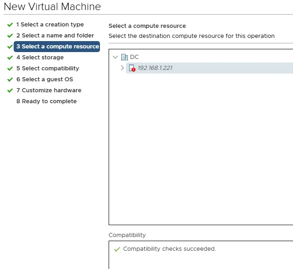Jump to step 4 Select storage
Image resolution: width=293 pixels, height=269 pixels.
[40, 58]
